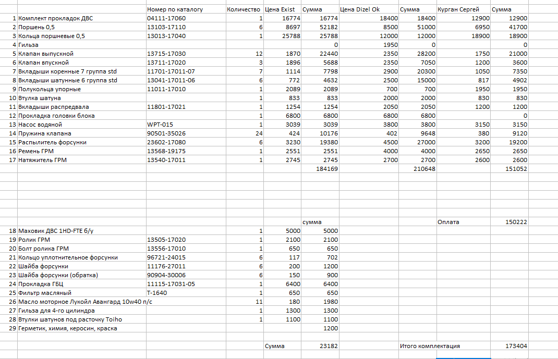Click catalog number 11011-17010
Image resolution: width=558 pixels, height=359 pixels.
tap(186, 89)
